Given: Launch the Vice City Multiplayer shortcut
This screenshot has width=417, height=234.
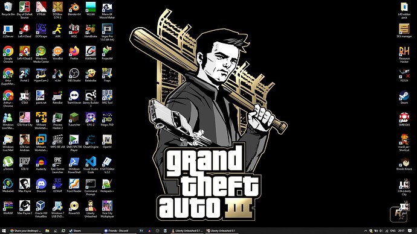Looking at the screenshot, I should coord(107,209).
